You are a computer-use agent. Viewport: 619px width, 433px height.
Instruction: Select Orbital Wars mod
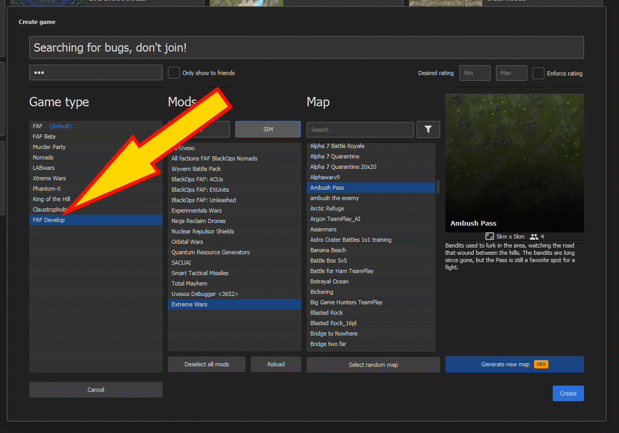(x=235, y=242)
